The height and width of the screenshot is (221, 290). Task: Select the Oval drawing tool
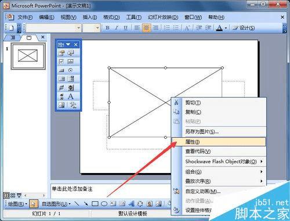[x=104, y=204]
